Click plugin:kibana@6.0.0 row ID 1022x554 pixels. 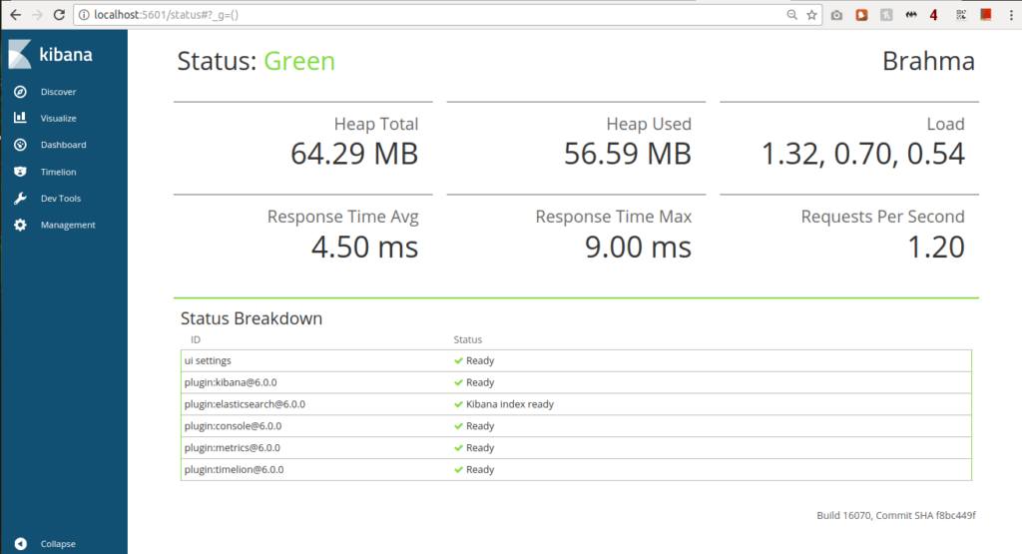tap(231, 382)
